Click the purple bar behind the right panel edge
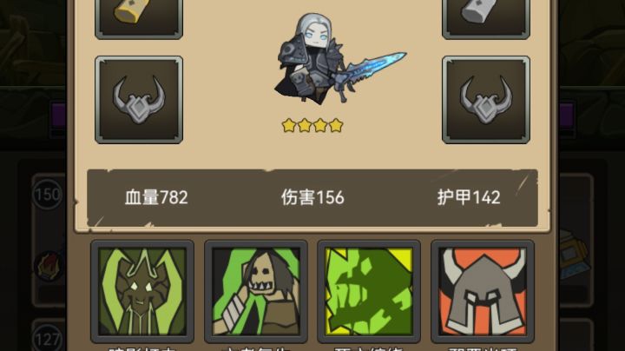625x351 pixels. pyautogui.click(x=566, y=115)
